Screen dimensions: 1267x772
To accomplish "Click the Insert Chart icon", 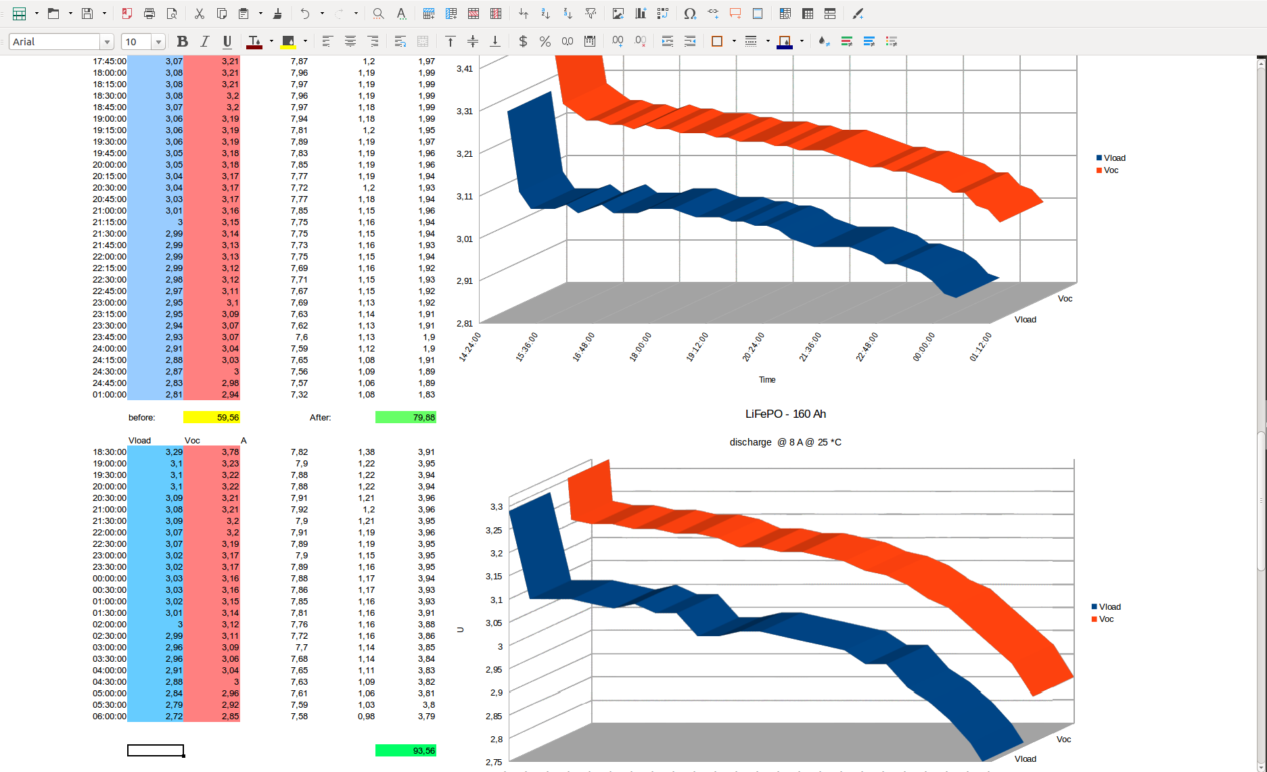I will click(640, 14).
